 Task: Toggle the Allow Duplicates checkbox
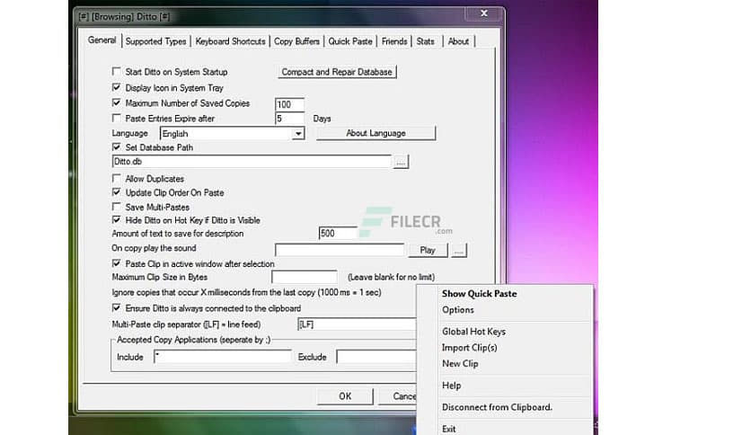point(116,179)
